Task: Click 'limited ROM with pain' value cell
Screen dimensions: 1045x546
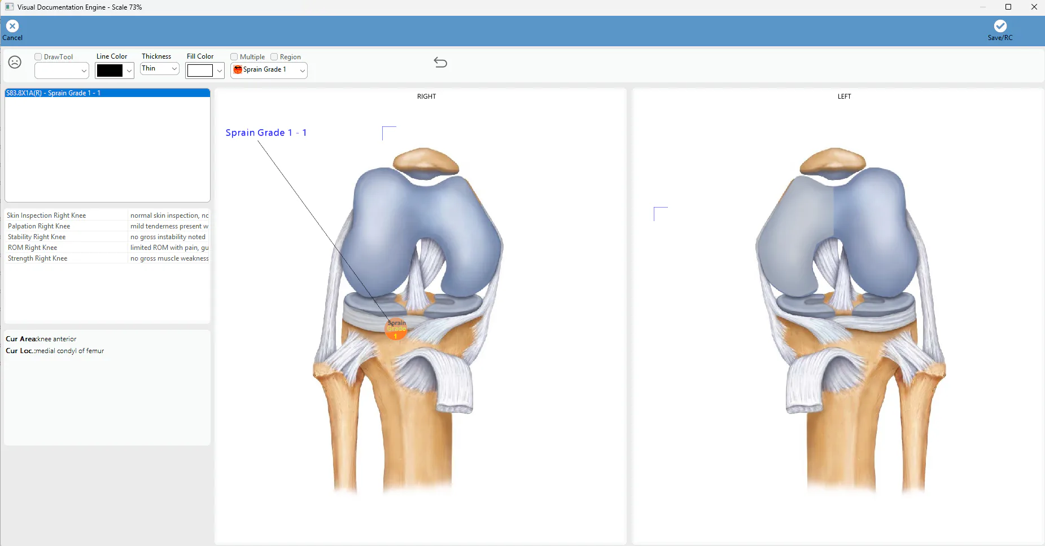Action: [169, 248]
